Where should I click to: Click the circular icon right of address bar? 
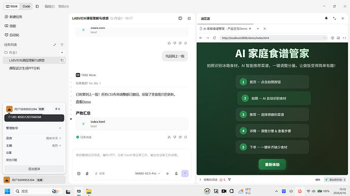coord(332,38)
